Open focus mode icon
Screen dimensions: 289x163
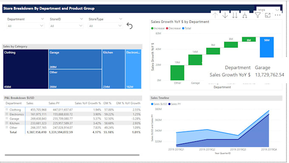(x=268, y=15)
